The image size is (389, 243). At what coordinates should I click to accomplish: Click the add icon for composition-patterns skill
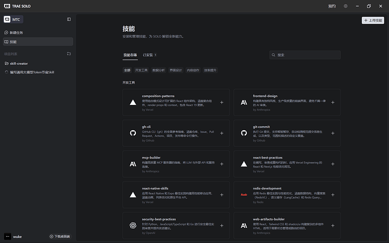tap(222, 103)
